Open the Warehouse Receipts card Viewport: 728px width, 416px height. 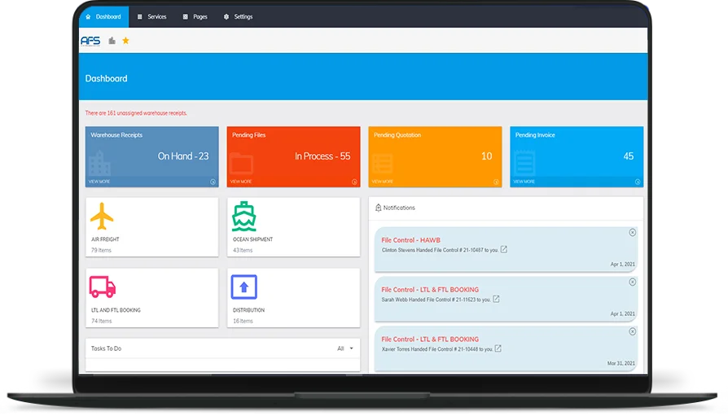click(151, 157)
